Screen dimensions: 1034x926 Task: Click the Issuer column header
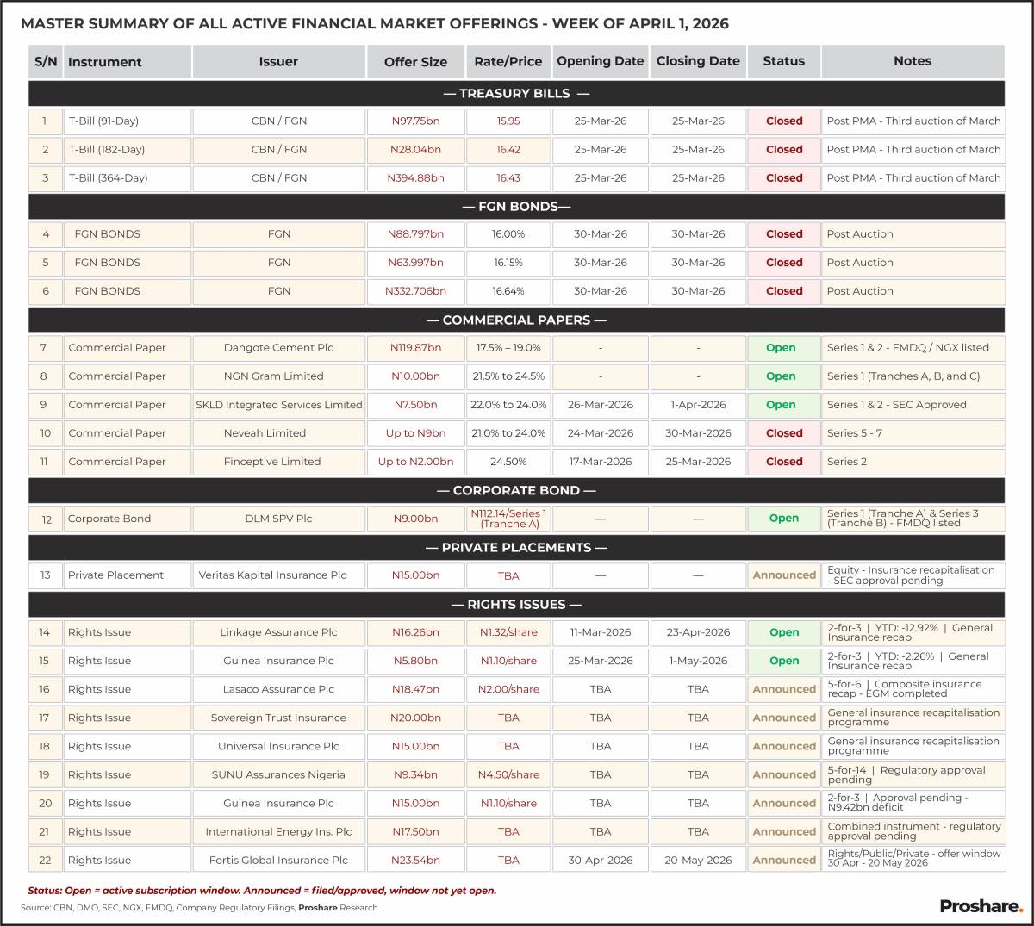tap(279, 62)
